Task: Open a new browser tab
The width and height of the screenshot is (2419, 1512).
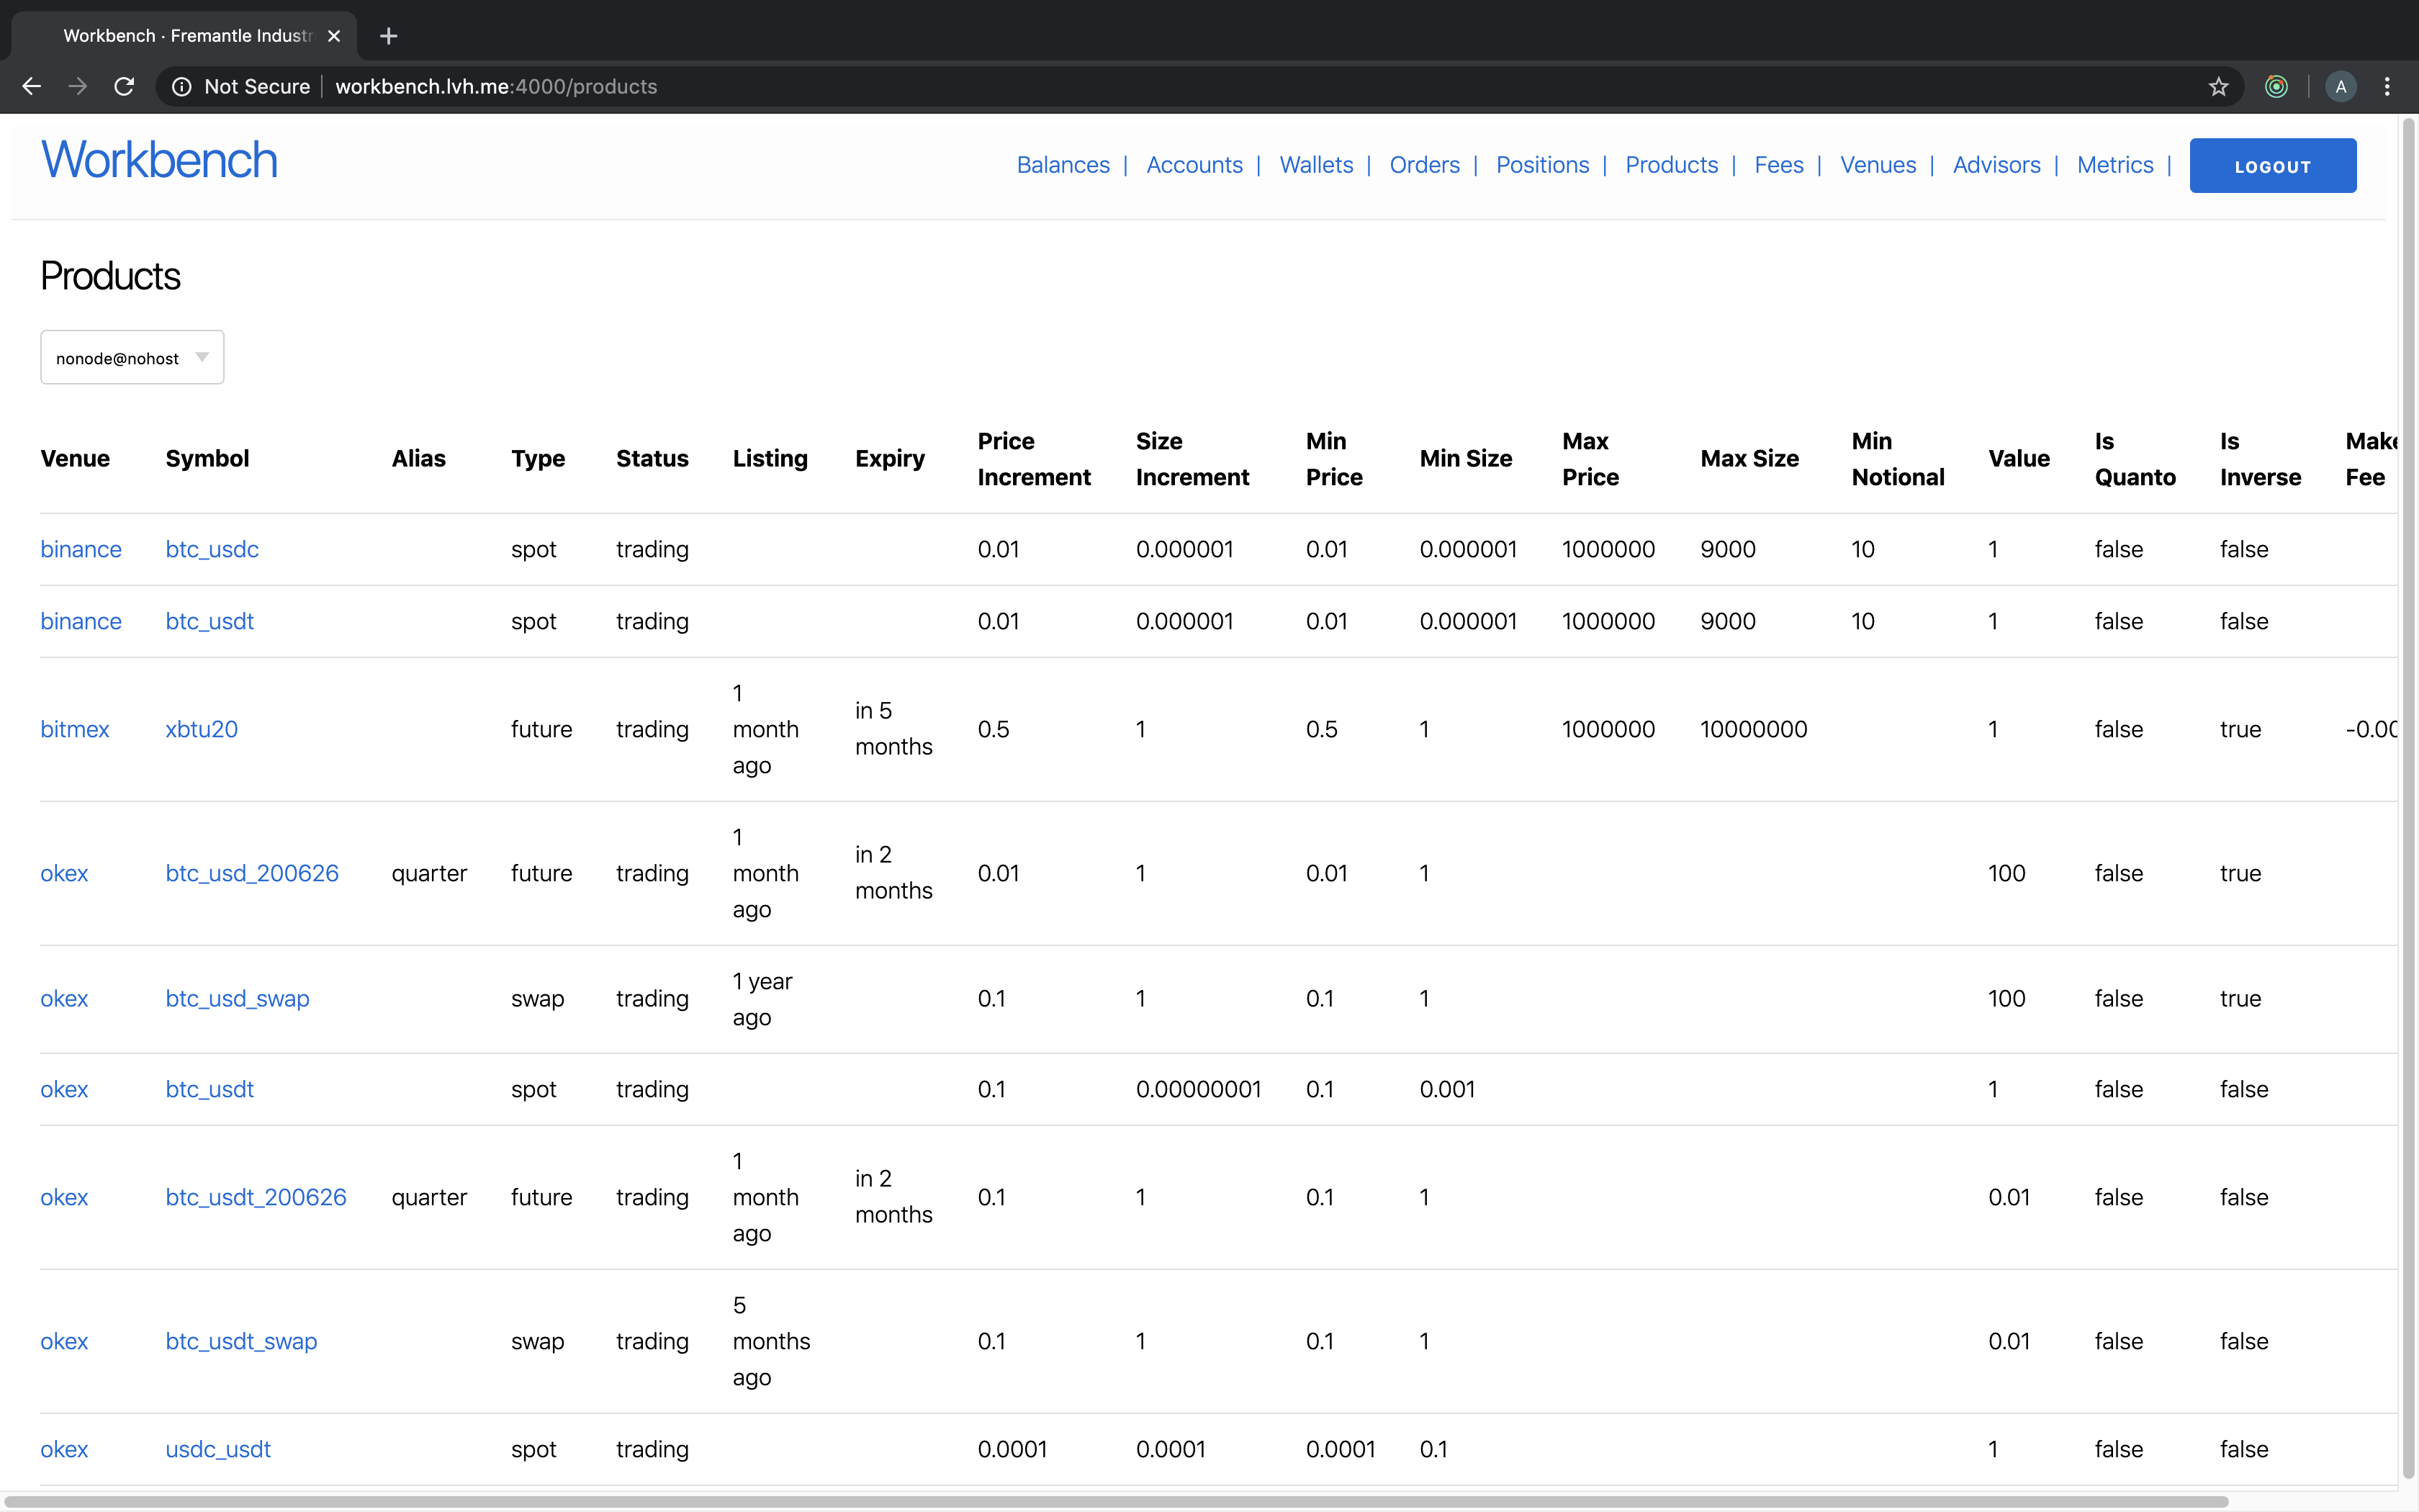Action: [x=389, y=36]
